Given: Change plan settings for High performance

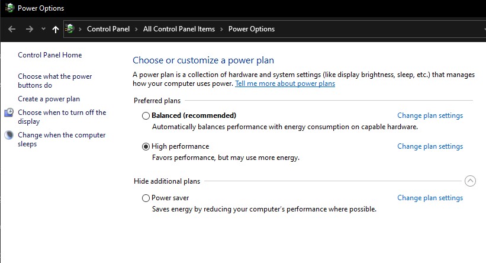Looking at the screenshot, I should [x=430, y=146].
